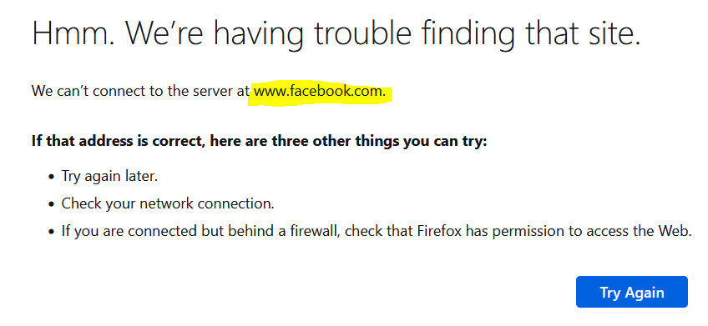Click the "Check your network connection." suggestion

(168, 203)
